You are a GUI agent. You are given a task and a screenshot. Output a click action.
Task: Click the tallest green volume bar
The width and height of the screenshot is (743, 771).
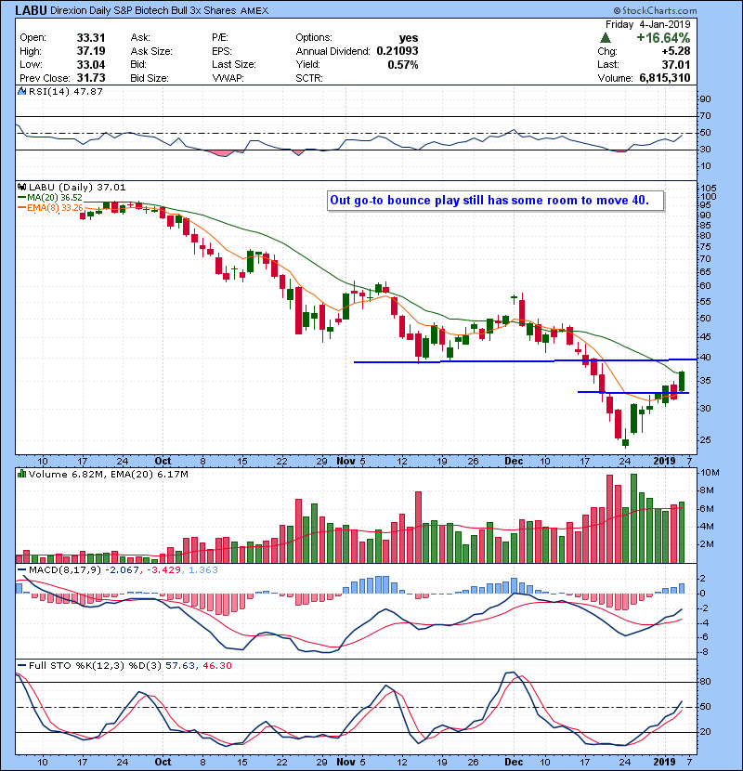(x=633, y=518)
